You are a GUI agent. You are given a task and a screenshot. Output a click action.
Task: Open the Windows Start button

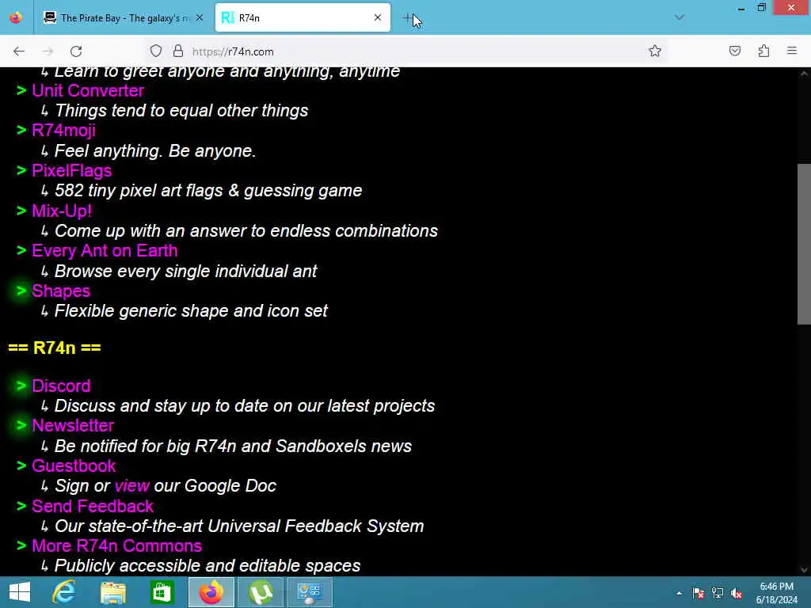20,592
